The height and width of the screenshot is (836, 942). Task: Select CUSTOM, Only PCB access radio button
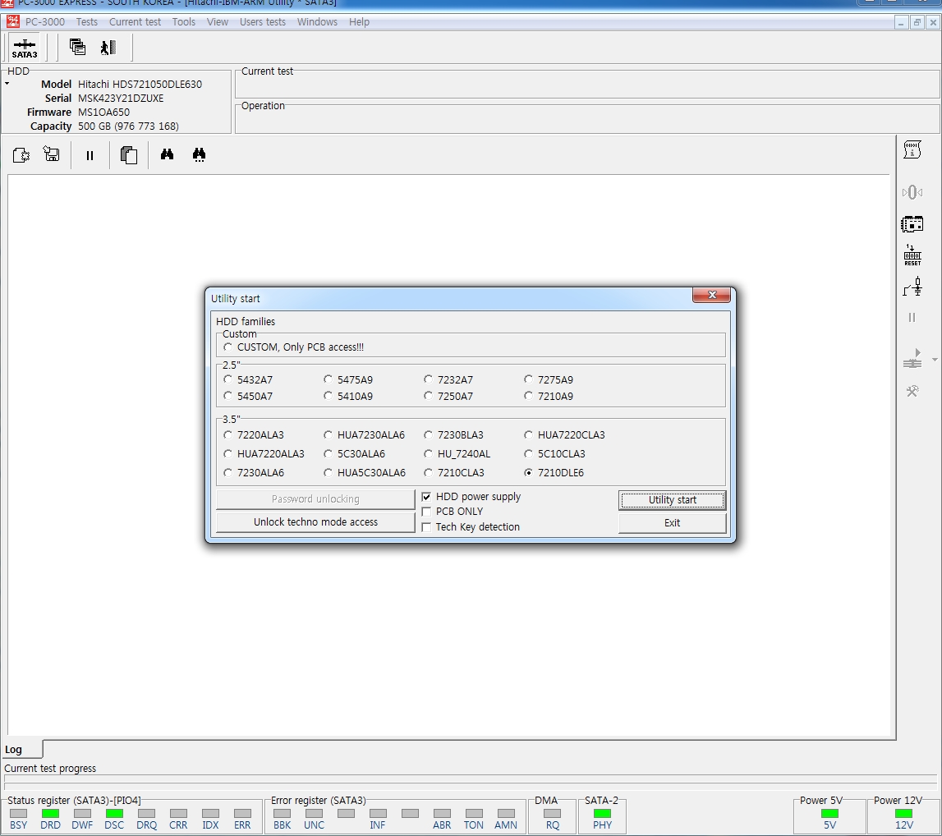click(x=227, y=347)
